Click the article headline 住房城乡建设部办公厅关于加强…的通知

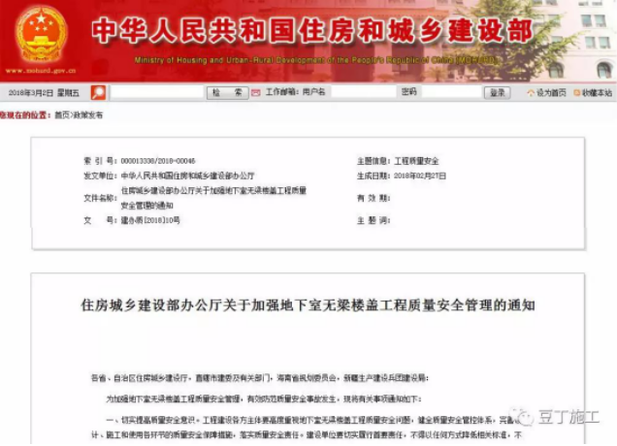(308, 305)
